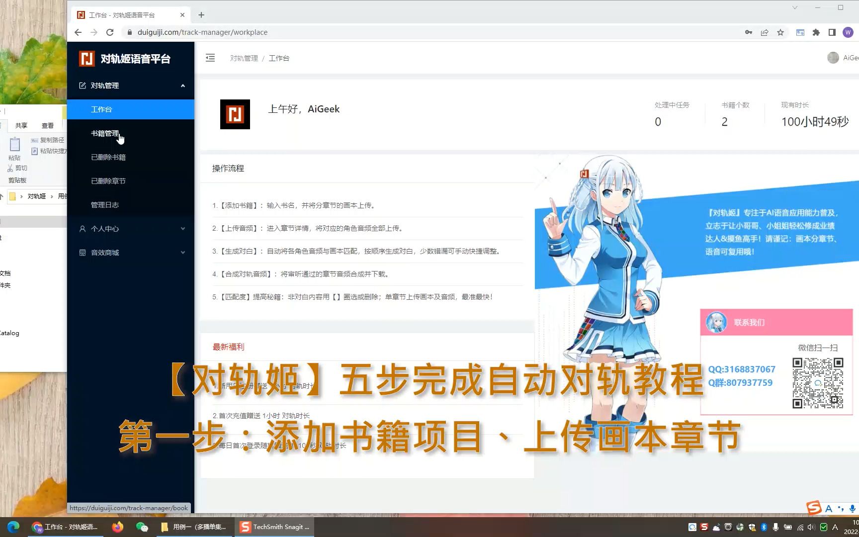Screen dimensions: 859x537
Task: Open the 书籍管理 section in sidebar
Action: pos(106,133)
